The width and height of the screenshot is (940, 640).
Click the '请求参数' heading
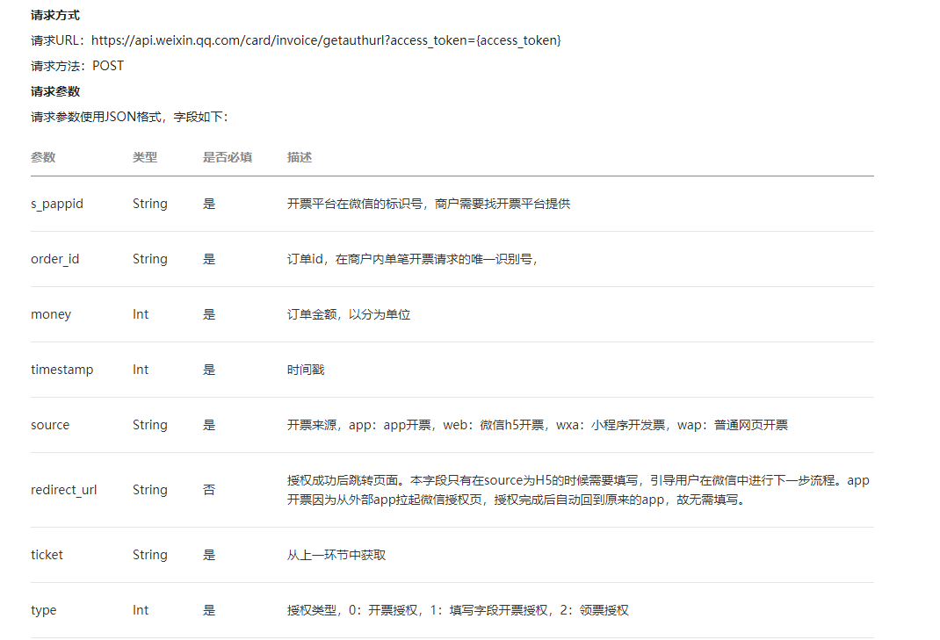[x=55, y=91]
